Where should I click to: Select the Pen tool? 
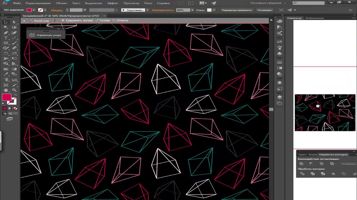(6, 32)
